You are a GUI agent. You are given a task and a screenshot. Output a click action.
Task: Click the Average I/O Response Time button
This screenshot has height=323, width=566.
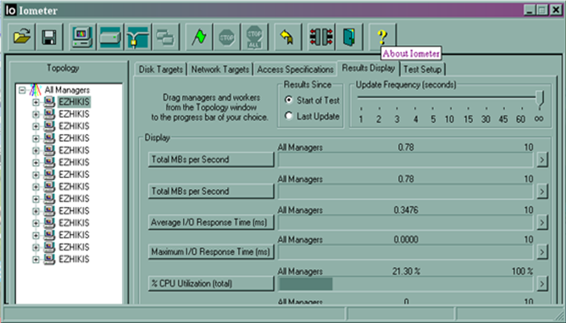211,222
